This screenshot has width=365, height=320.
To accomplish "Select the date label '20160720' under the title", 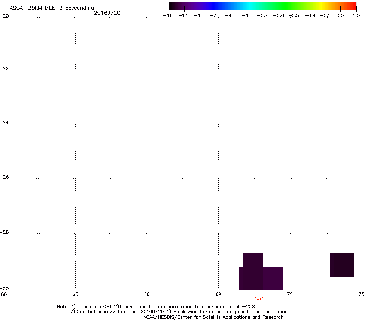I will coord(107,13).
